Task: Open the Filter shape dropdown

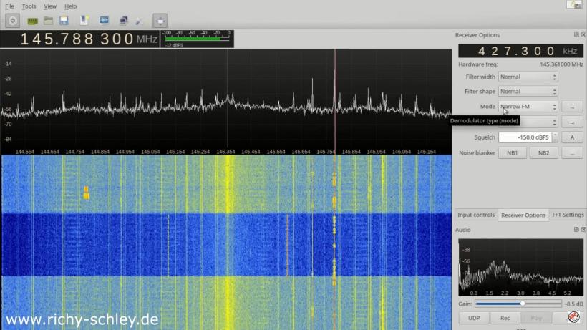Action: click(528, 92)
